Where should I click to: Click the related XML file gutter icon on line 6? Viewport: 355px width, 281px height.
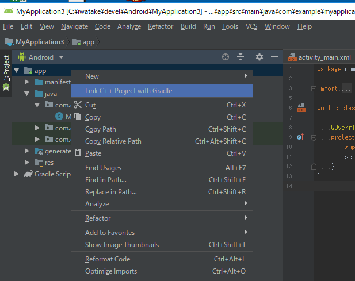[301, 108]
